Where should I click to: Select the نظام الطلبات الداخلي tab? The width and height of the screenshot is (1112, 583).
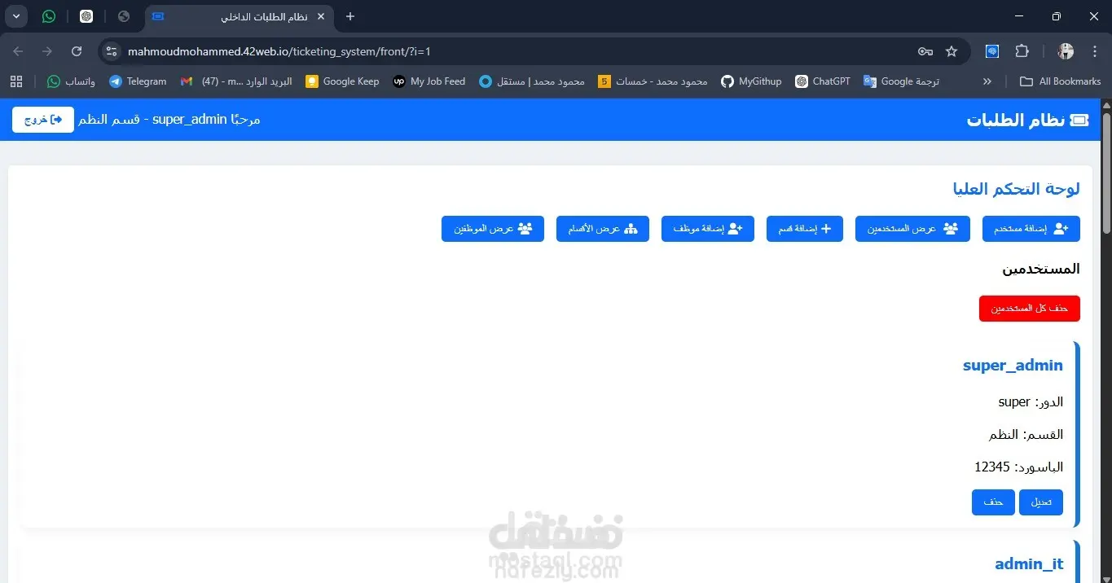click(240, 16)
